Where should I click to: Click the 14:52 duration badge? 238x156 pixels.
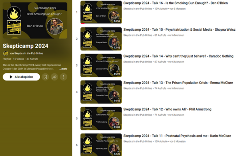tap(117, 21)
